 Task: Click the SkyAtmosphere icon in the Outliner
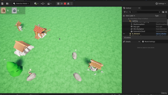click(132, 24)
